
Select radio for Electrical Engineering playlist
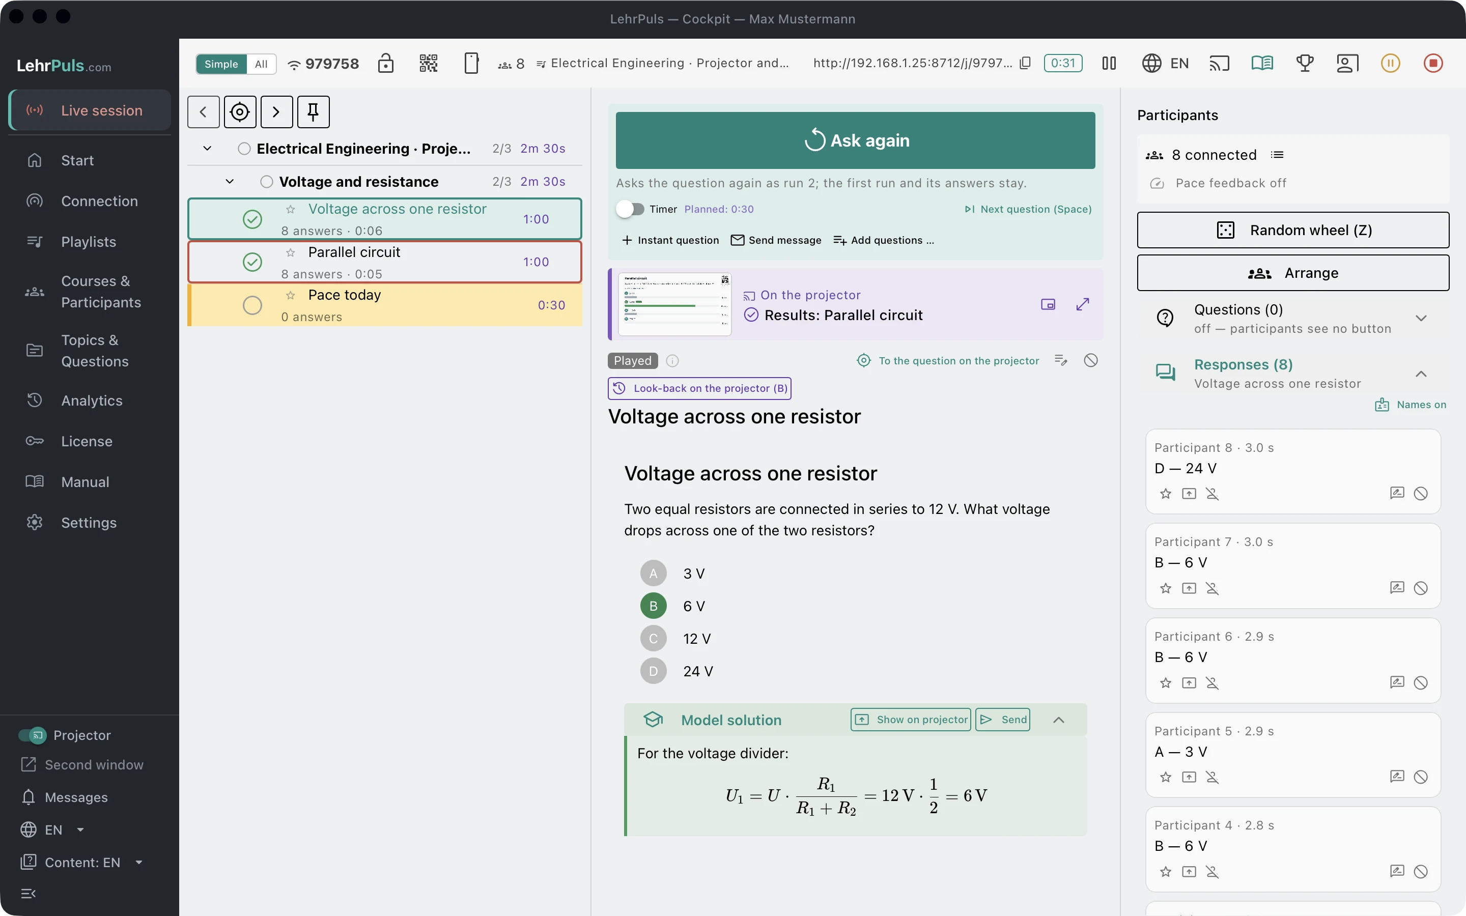point(244,149)
